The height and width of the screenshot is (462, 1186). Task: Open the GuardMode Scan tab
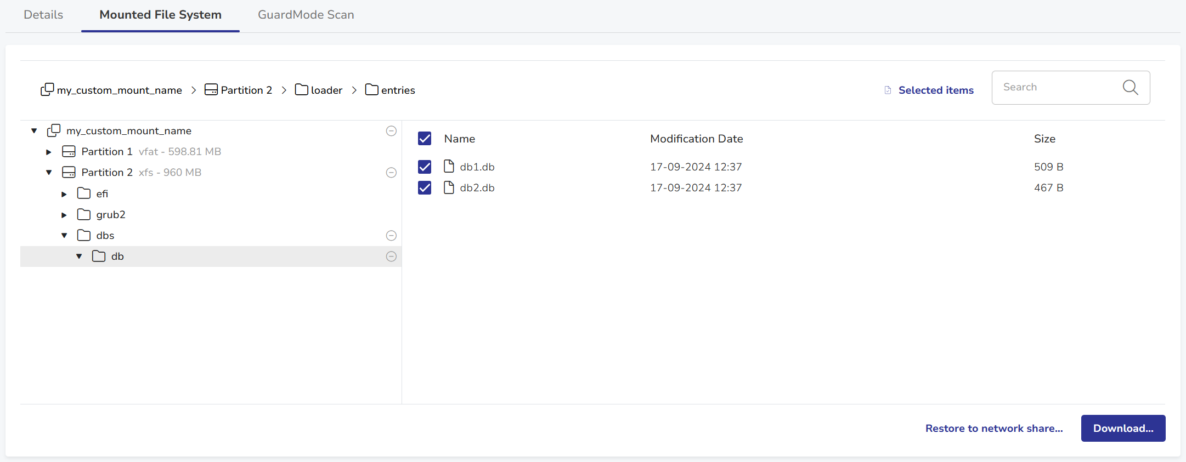pos(306,15)
